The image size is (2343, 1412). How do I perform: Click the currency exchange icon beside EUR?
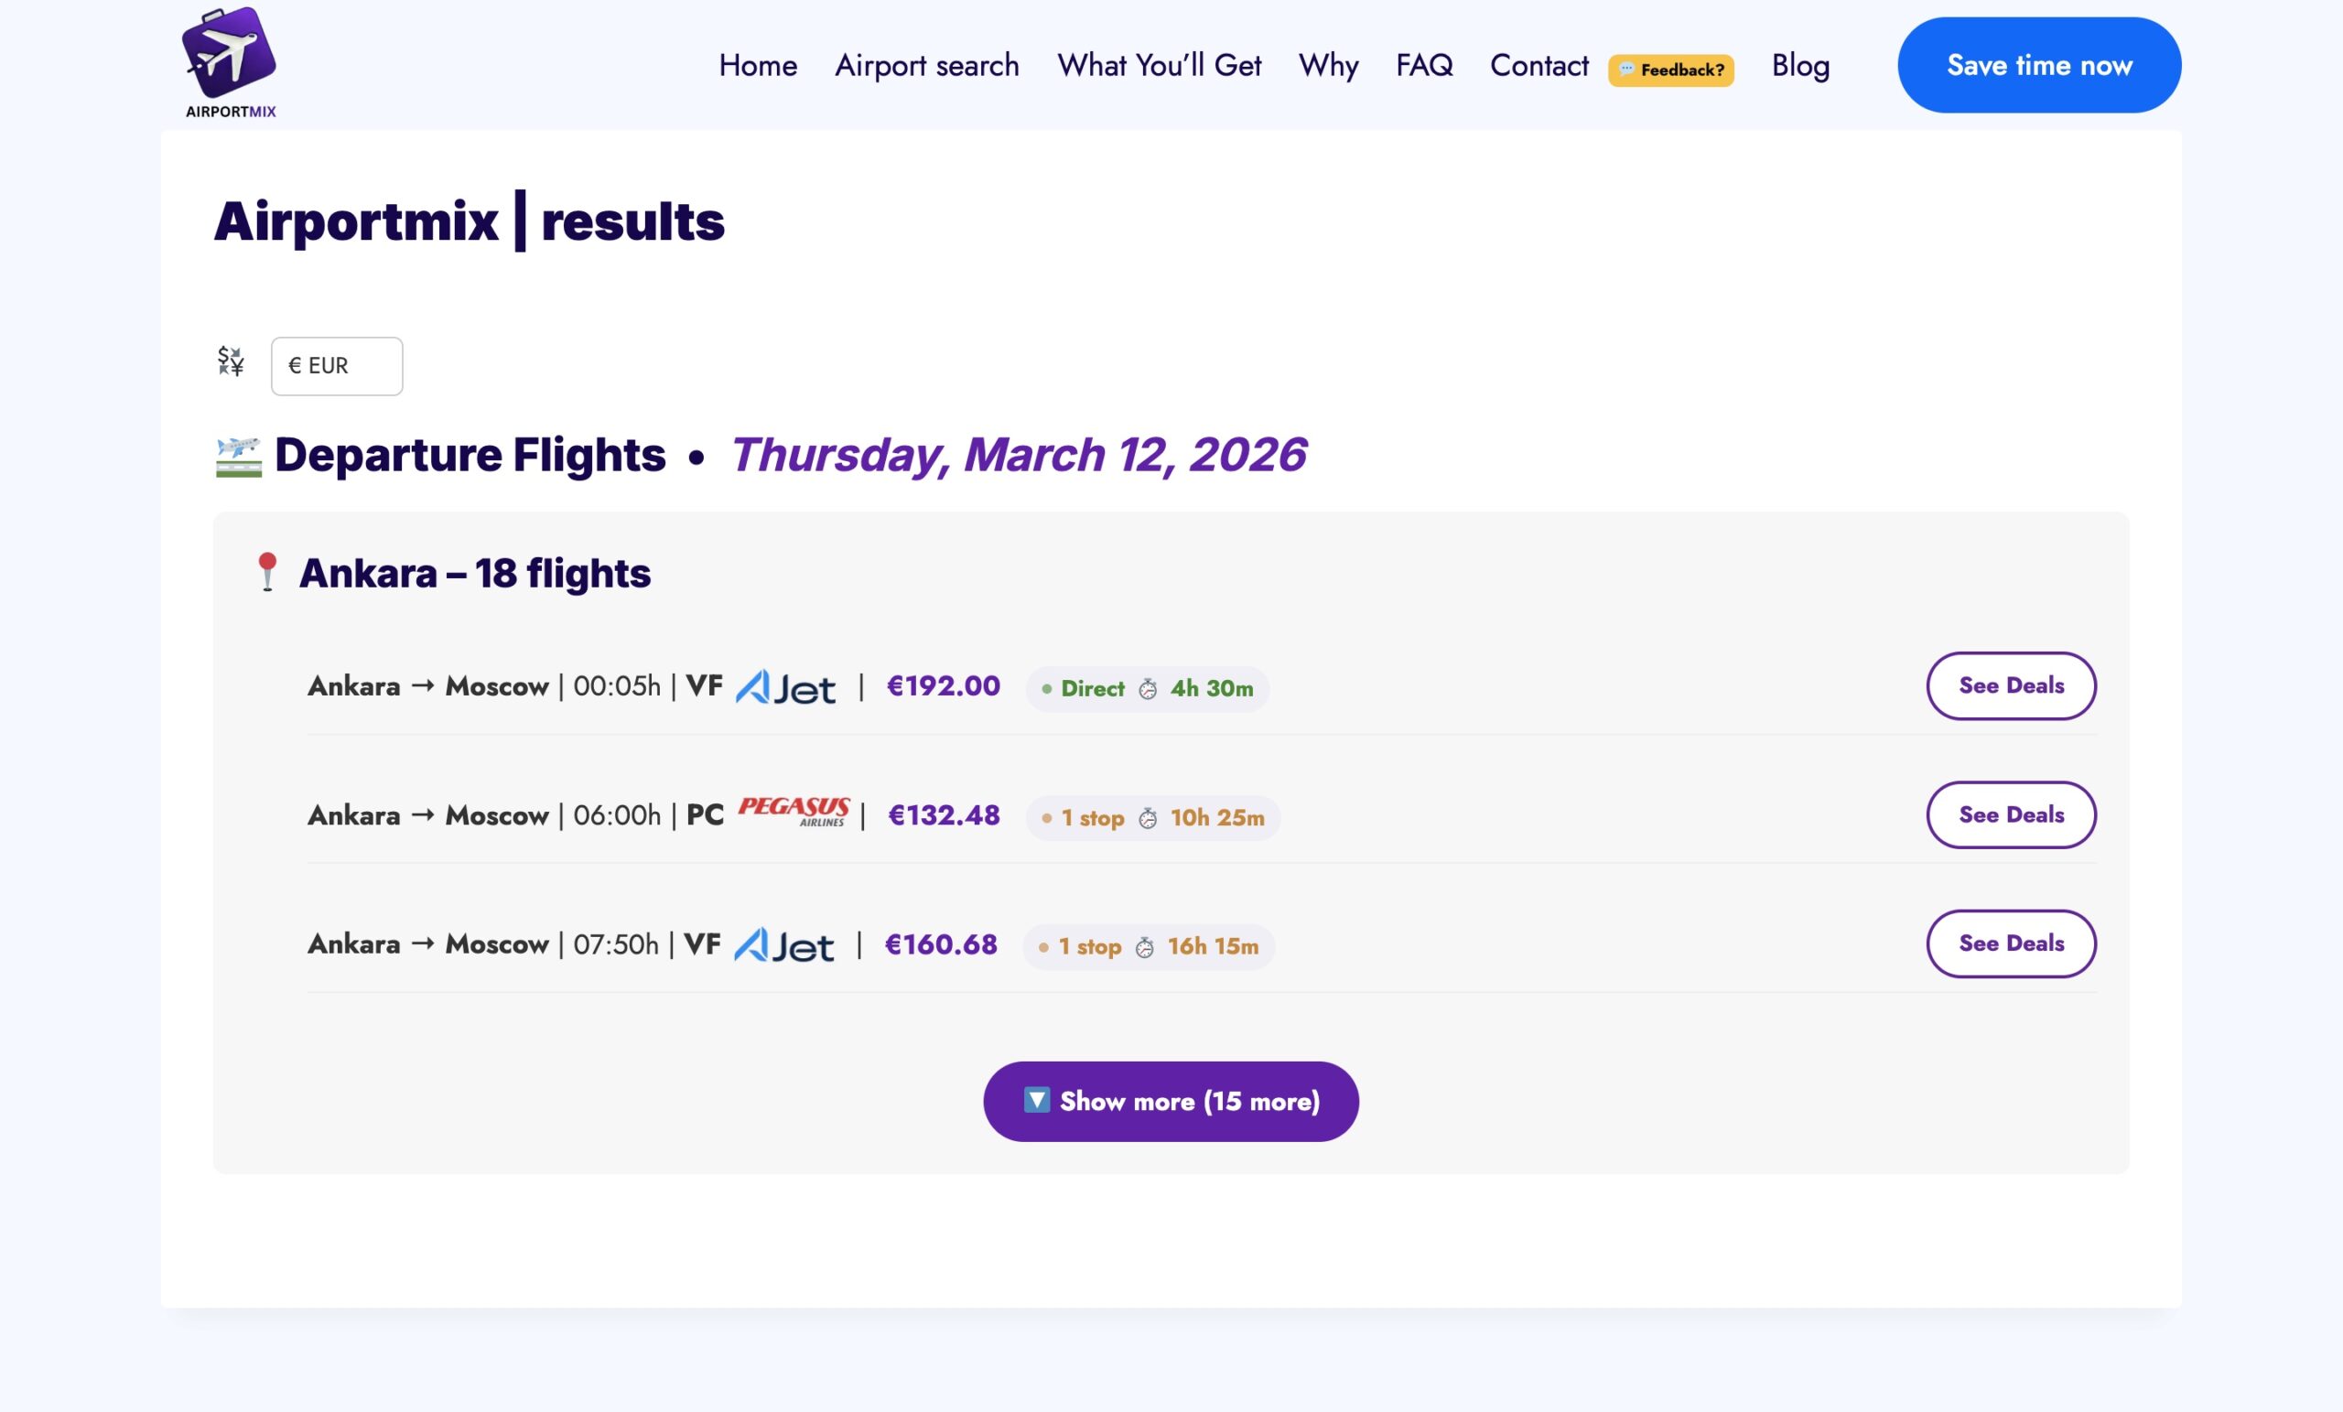[229, 365]
